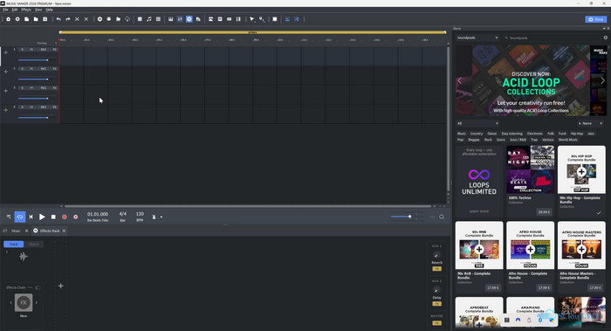Open the Soundpools dropdown in the Store
The image size is (611, 331).
coord(477,38)
